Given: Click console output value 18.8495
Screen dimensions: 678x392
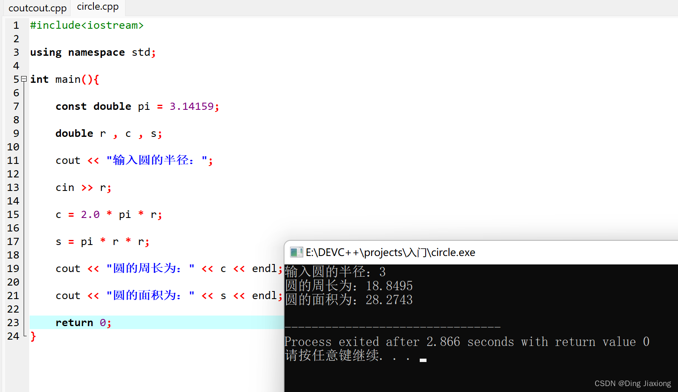Looking at the screenshot, I should pyautogui.click(x=389, y=286).
